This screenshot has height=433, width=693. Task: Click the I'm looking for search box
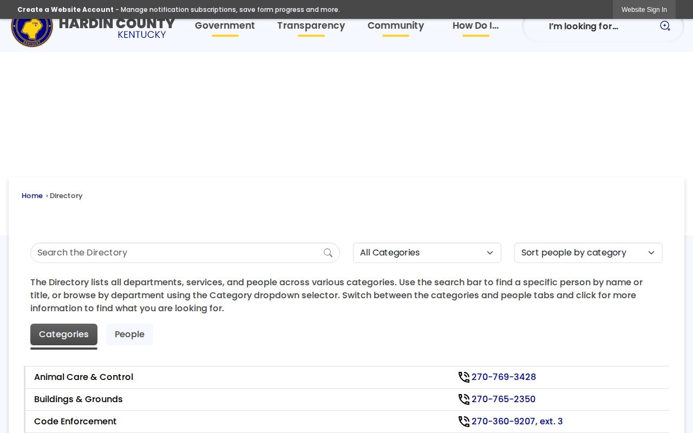pyautogui.click(x=603, y=26)
